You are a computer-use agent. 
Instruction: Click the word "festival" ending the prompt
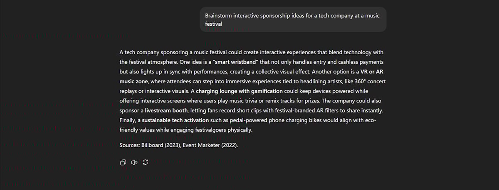click(x=214, y=24)
